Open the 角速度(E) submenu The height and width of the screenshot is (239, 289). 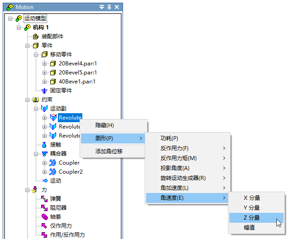pyautogui.click(x=188, y=198)
